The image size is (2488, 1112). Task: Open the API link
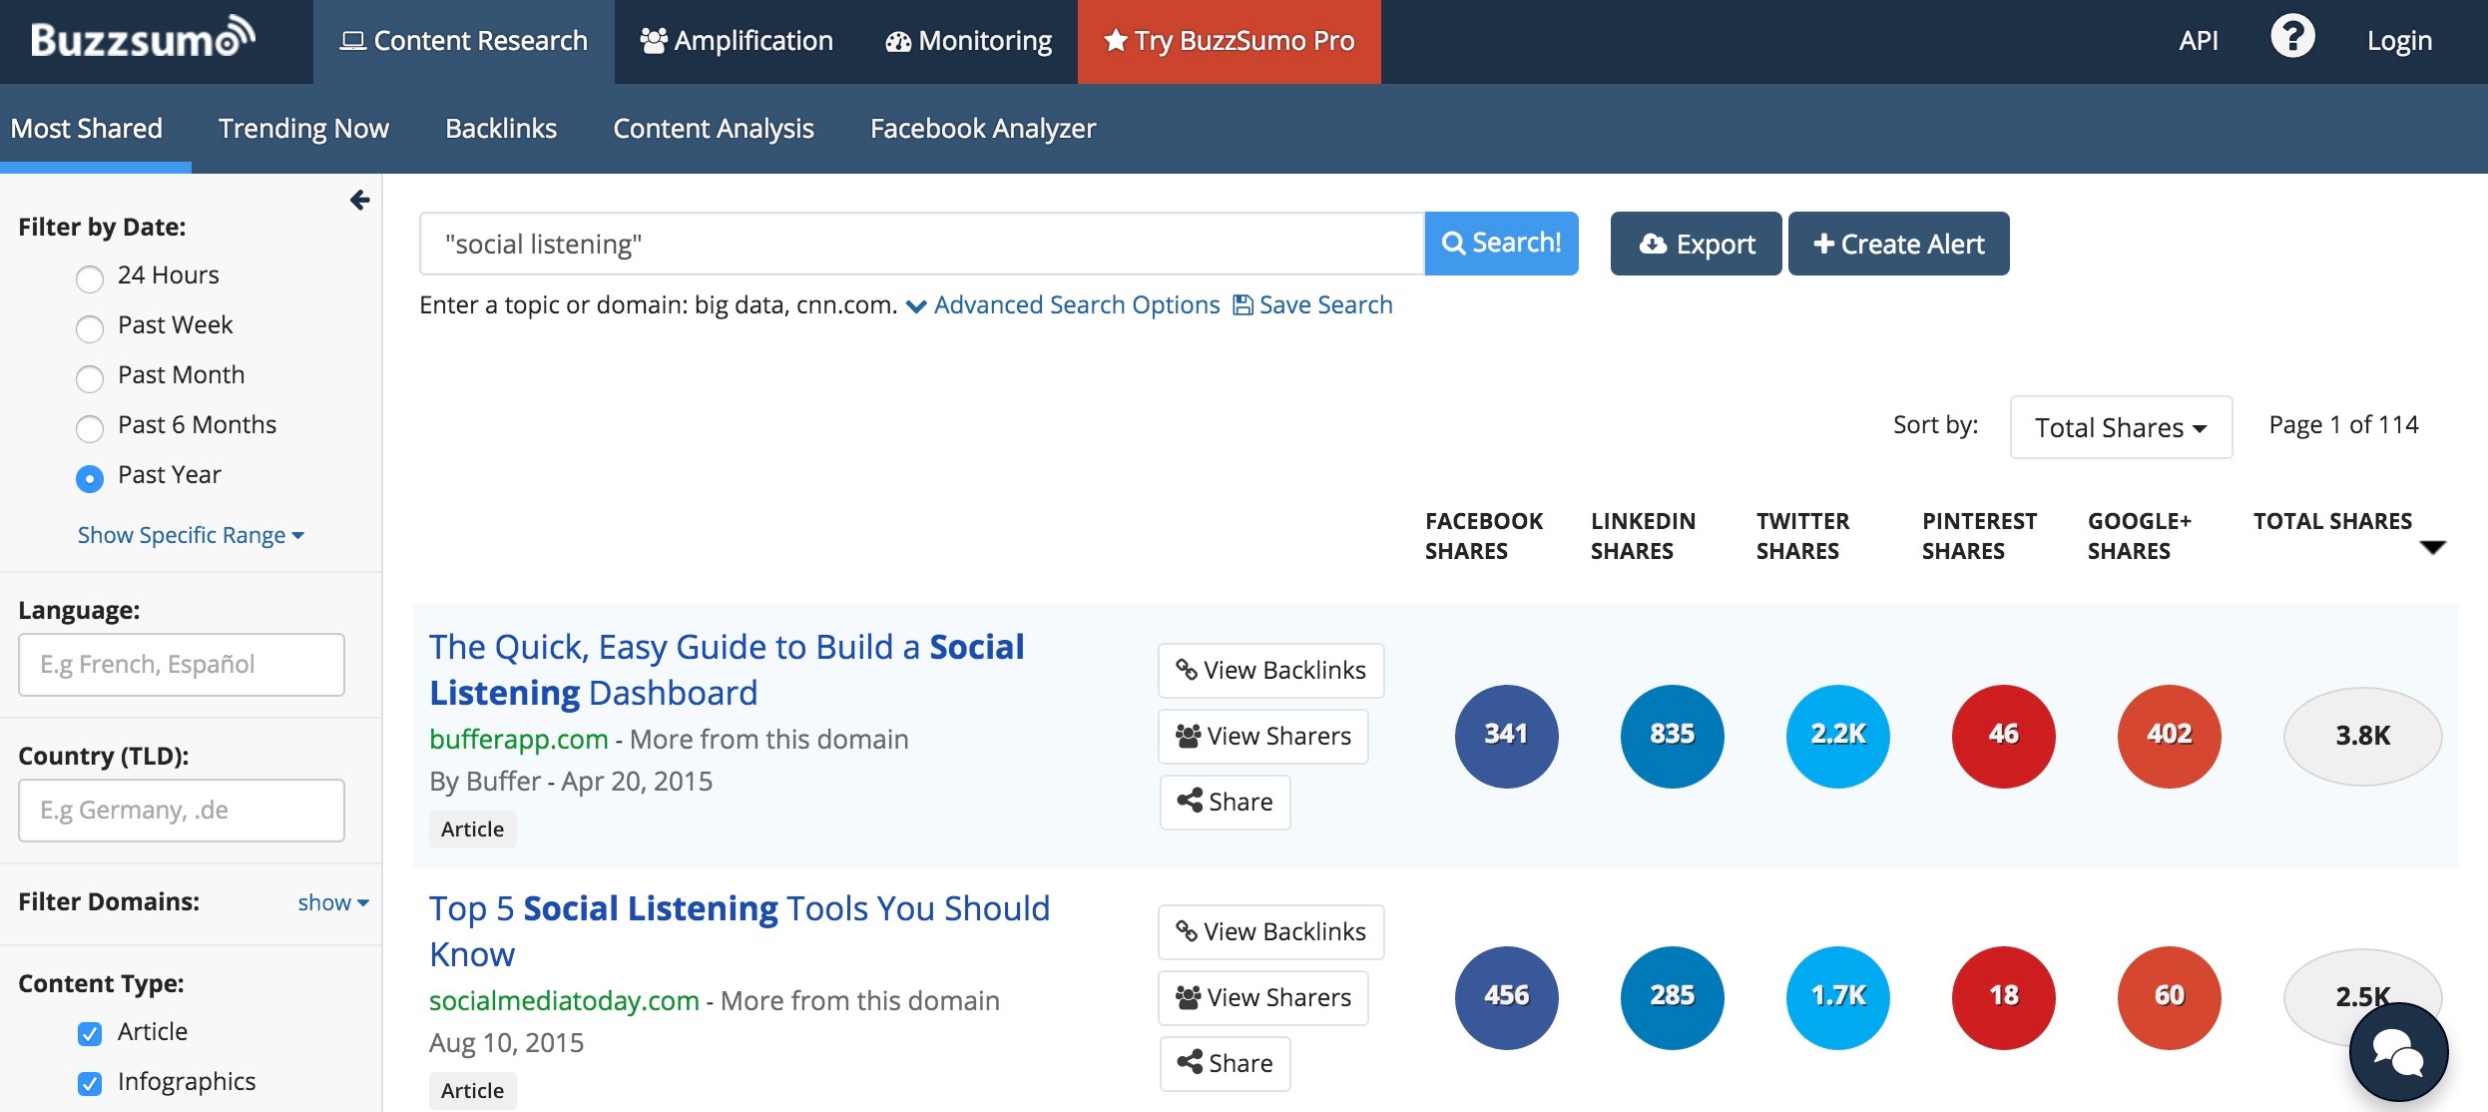click(2199, 41)
